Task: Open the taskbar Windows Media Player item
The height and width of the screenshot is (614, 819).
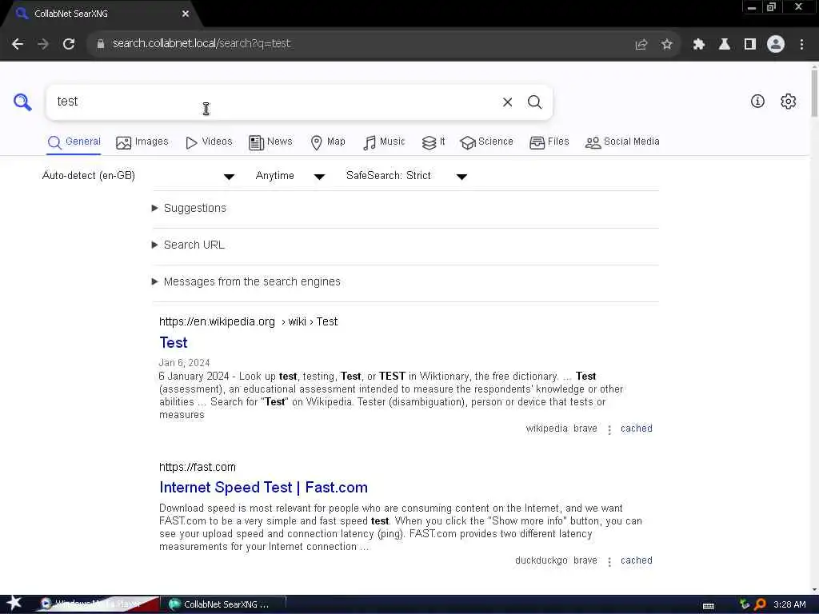Action: point(98,604)
